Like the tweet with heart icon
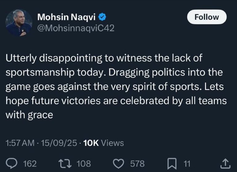Screen dimensions: 237x172 (x=118, y=164)
